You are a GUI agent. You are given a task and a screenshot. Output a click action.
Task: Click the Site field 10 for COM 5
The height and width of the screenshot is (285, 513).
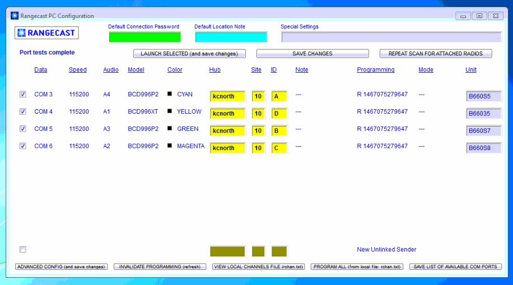[x=258, y=130]
